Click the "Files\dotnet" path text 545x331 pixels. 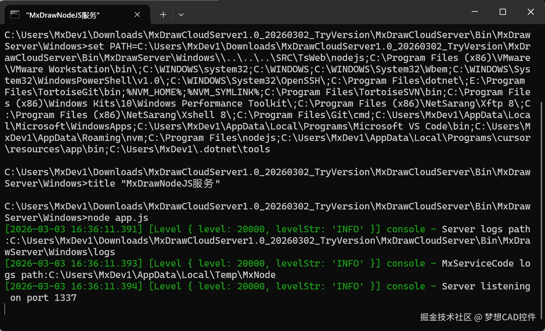(x=425, y=81)
